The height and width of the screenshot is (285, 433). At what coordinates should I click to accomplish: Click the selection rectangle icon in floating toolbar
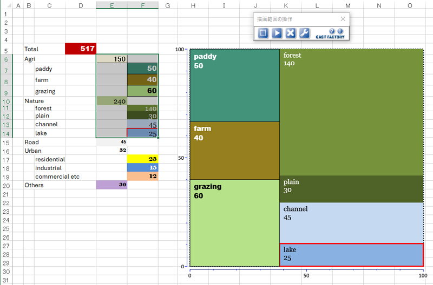[263, 33]
